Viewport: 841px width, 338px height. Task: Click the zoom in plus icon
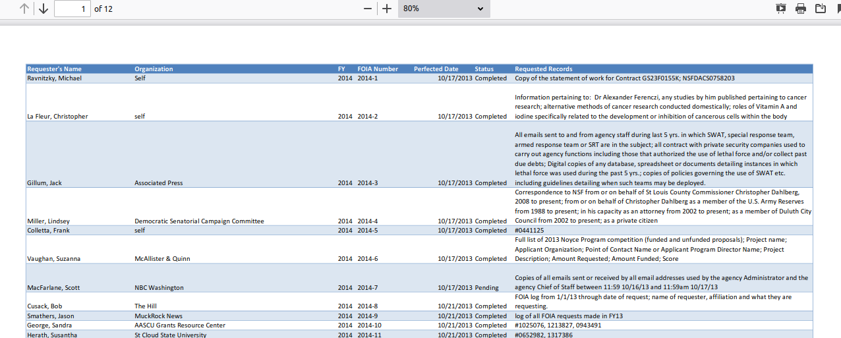coord(387,9)
